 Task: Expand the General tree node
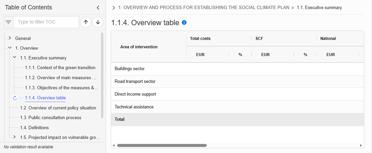[10, 38]
